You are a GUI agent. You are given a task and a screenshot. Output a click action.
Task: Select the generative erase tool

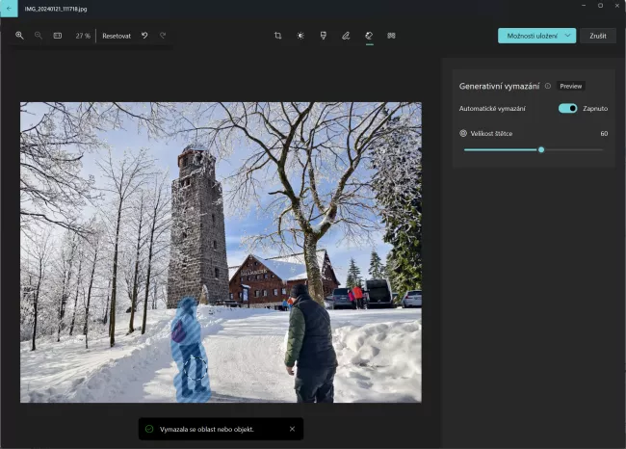(x=369, y=36)
